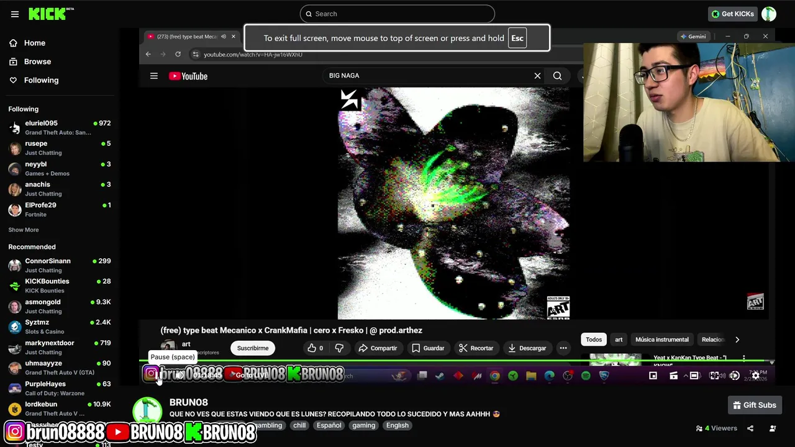Viewport: 795px width, 447px height.
Task: Toggle Kick player theater mode
Action: point(694,376)
